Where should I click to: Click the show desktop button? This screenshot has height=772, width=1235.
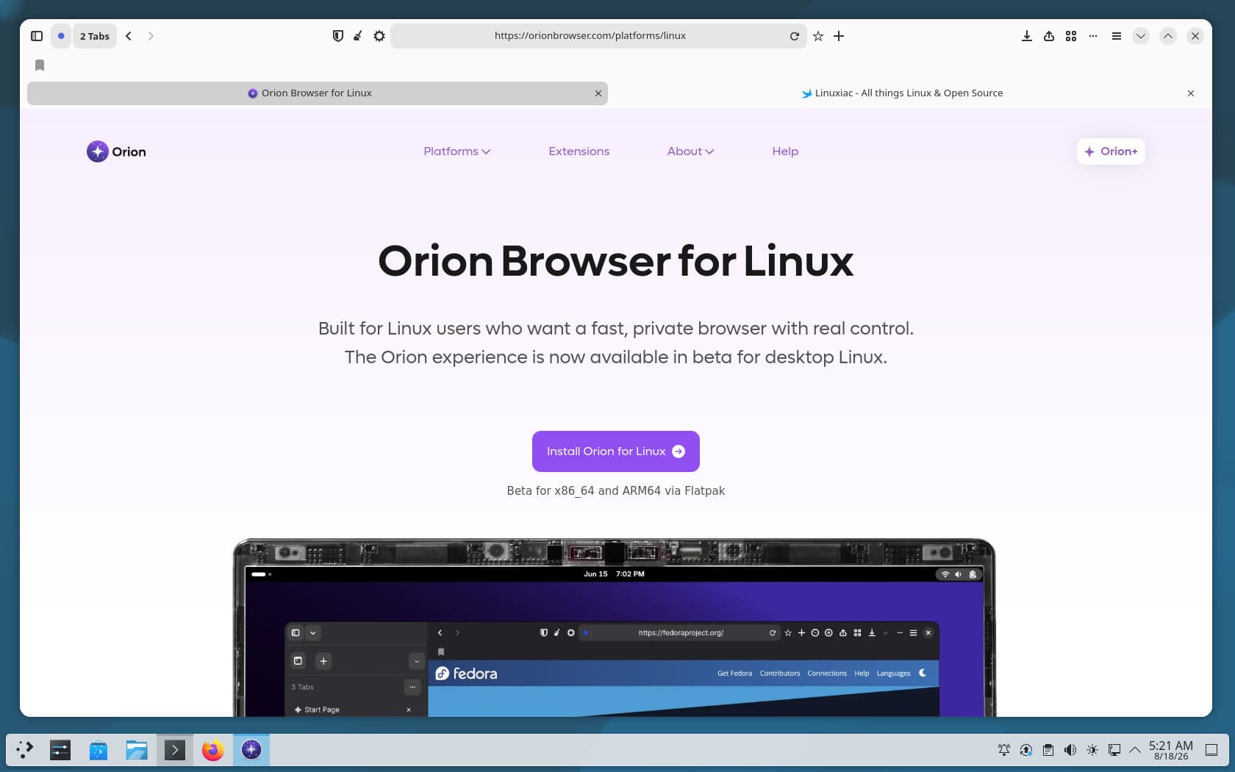pyautogui.click(x=1211, y=750)
